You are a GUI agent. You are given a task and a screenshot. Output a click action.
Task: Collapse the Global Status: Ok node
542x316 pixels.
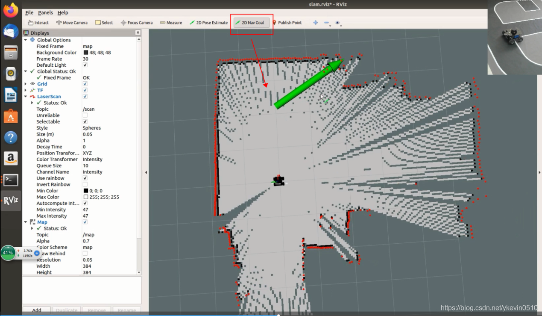click(x=26, y=71)
